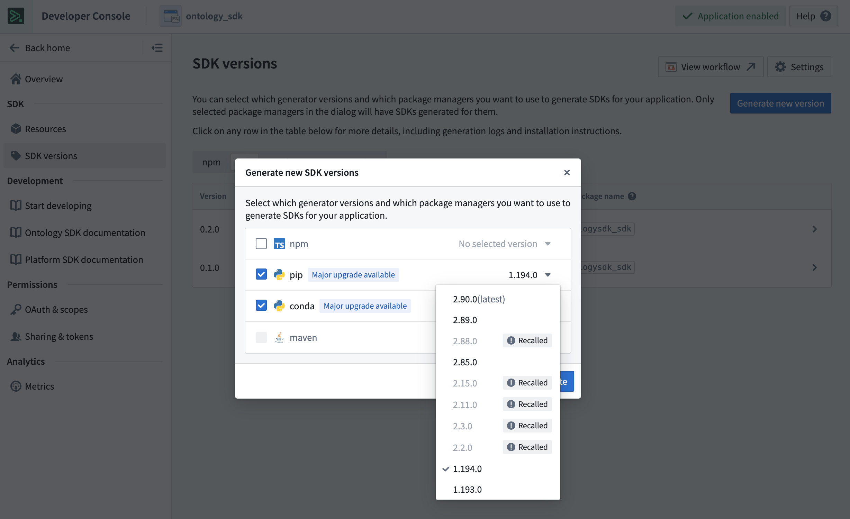
Task: Click the Generate new version button
Action: 780,103
